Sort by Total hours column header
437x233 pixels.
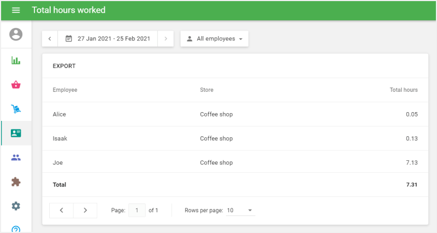(x=404, y=90)
